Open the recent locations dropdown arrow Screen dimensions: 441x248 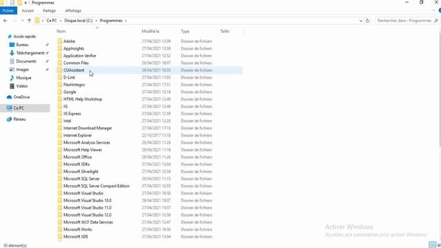pyautogui.click(x=23, y=21)
